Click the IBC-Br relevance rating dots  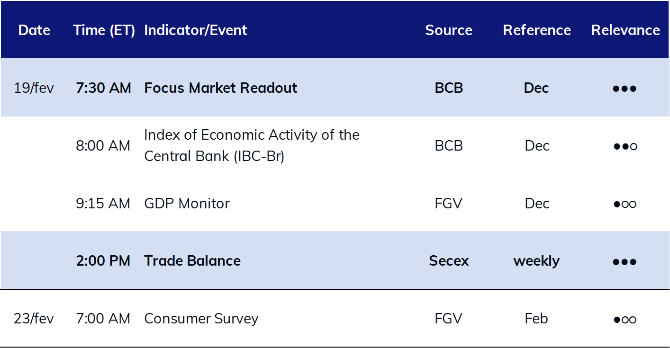click(625, 146)
